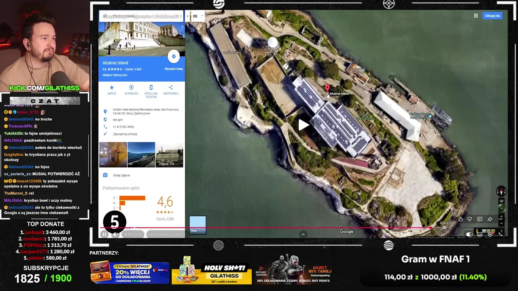The height and width of the screenshot is (291, 518).
Task: Click the 'Opinie: 3 860' link in the blue header
Action: coord(133,69)
